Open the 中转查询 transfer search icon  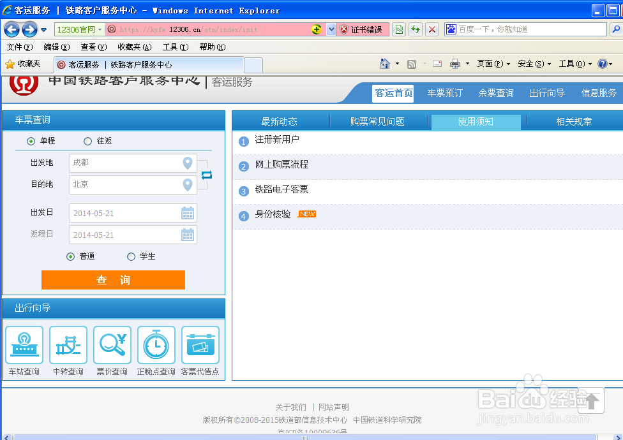68,344
